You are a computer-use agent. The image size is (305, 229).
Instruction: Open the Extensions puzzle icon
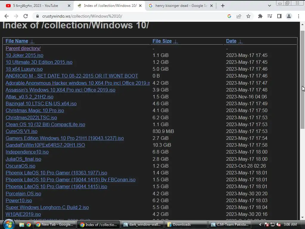(x=260, y=16)
